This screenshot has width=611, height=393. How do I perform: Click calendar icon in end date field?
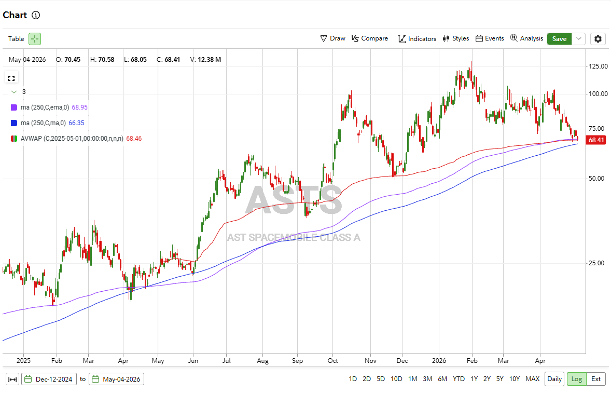(x=95, y=380)
